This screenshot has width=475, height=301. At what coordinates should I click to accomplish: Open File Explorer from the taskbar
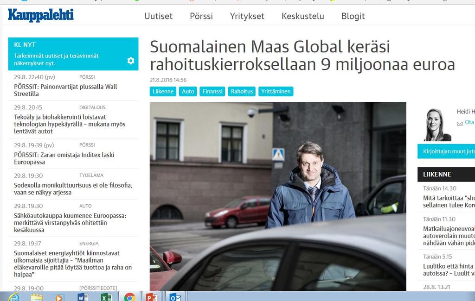pyautogui.click(x=37, y=297)
